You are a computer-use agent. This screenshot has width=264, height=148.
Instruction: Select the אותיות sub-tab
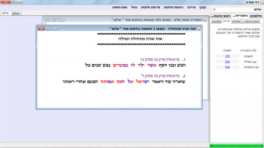236,21
